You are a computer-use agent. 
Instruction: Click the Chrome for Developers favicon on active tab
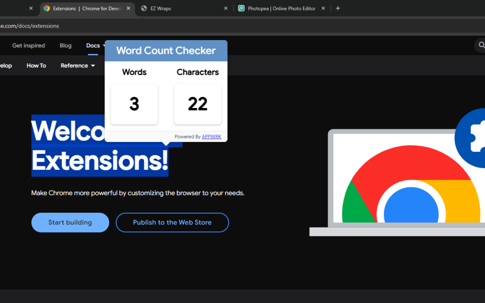(x=47, y=8)
